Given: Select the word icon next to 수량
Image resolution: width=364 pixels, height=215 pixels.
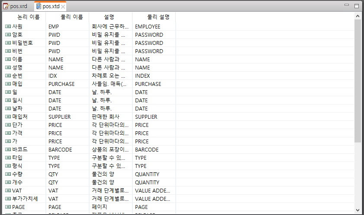Looking at the screenshot, I should coord(8,174).
